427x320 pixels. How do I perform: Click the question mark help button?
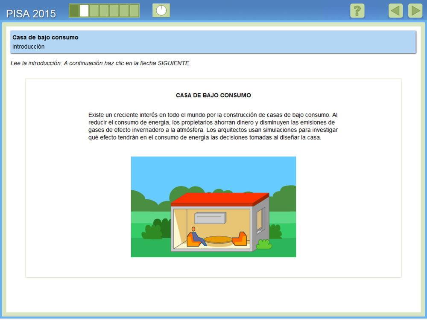(357, 11)
